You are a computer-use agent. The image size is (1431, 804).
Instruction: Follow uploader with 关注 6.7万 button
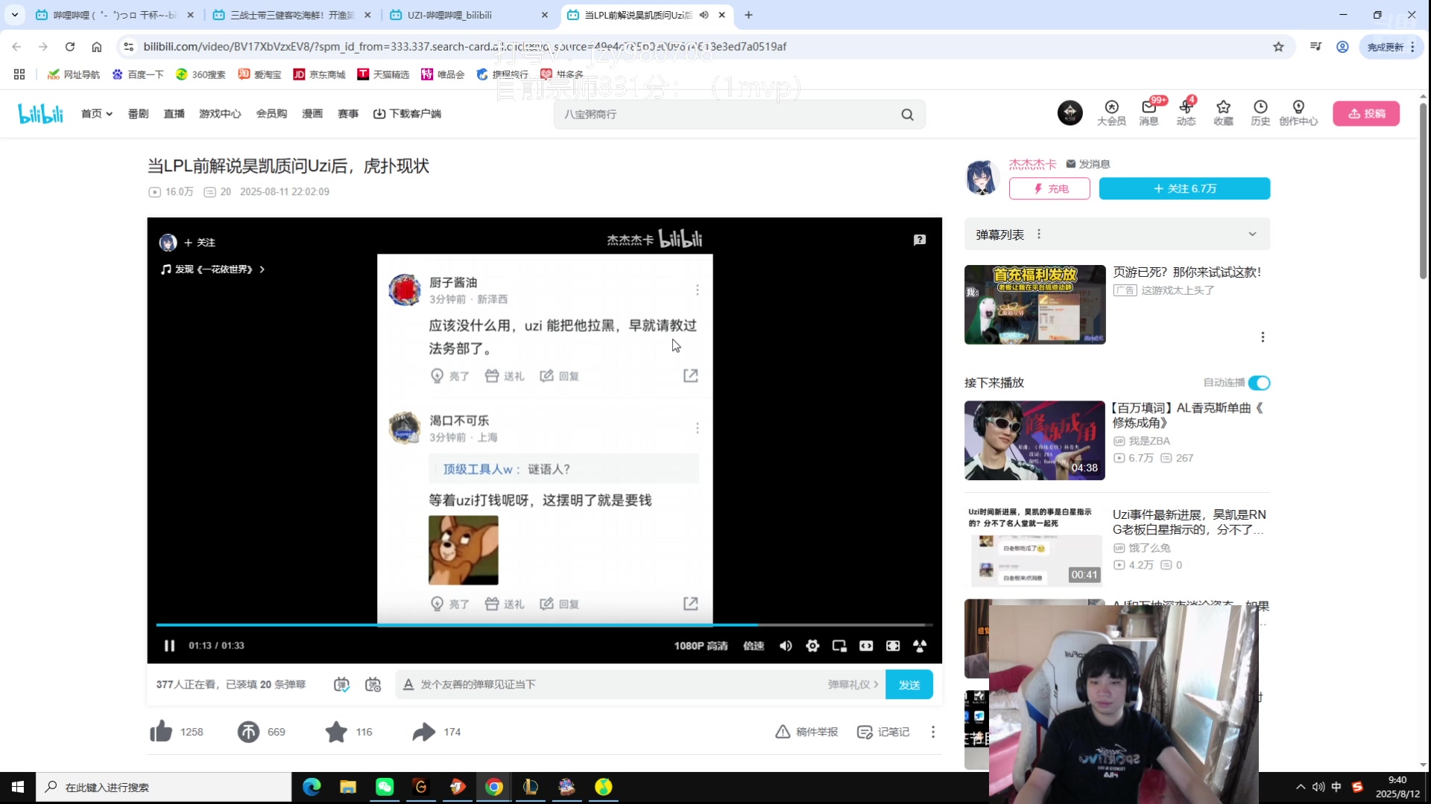[x=1184, y=189]
